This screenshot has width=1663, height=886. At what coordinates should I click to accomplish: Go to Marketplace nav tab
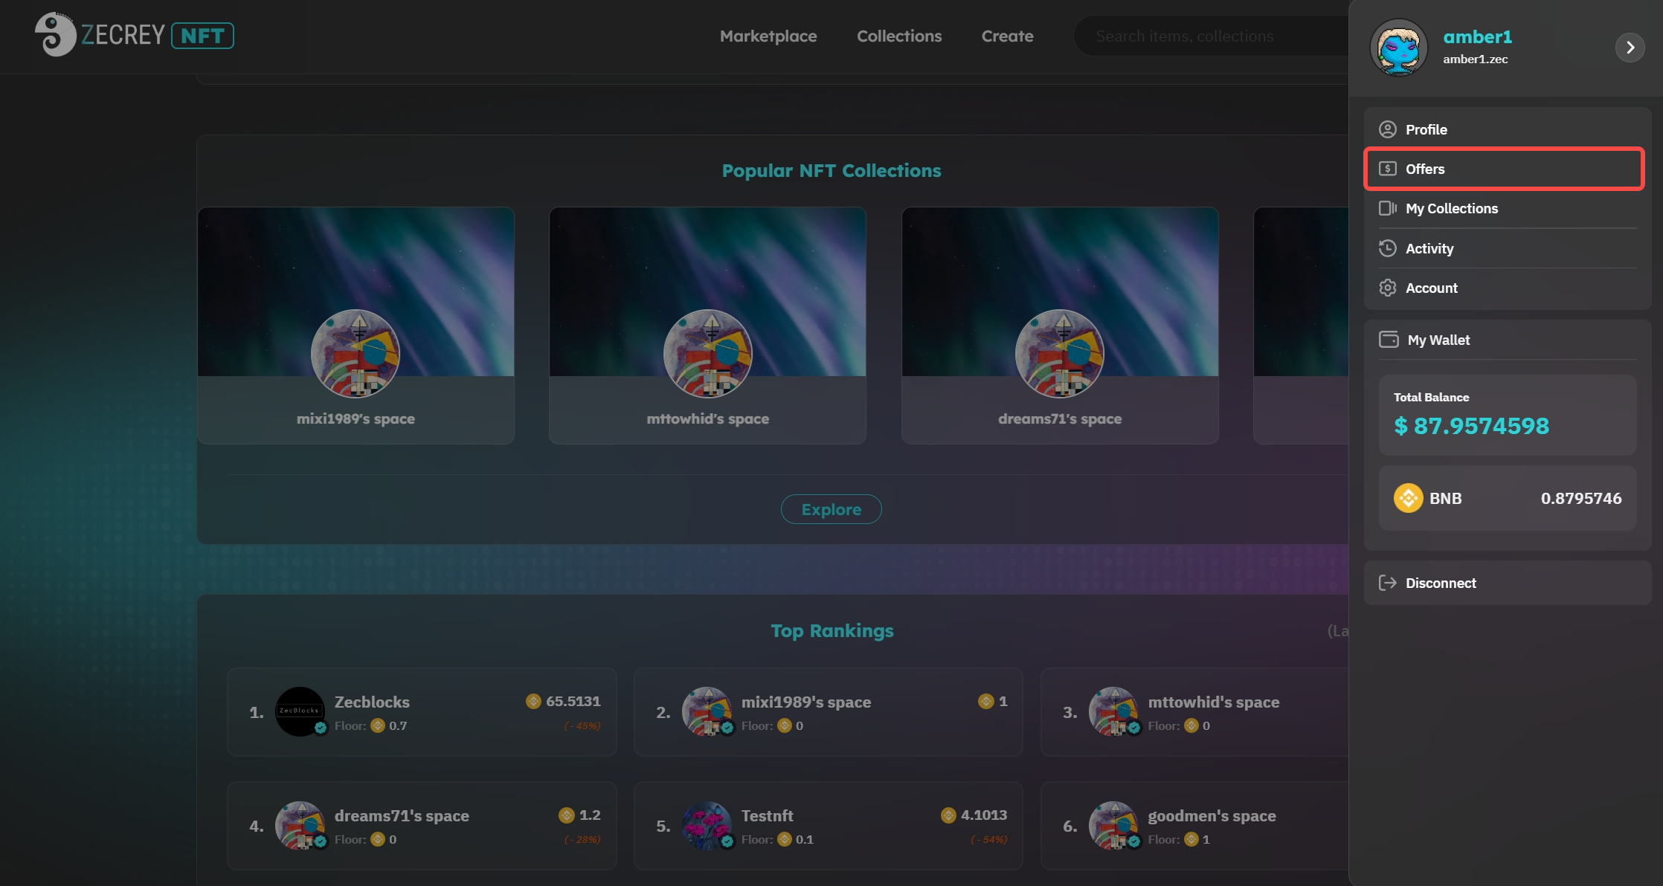768,36
